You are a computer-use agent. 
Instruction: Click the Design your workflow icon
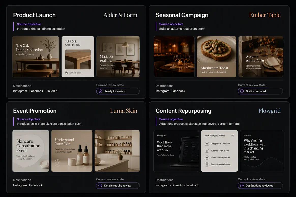pyautogui.click(x=207, y=144)
